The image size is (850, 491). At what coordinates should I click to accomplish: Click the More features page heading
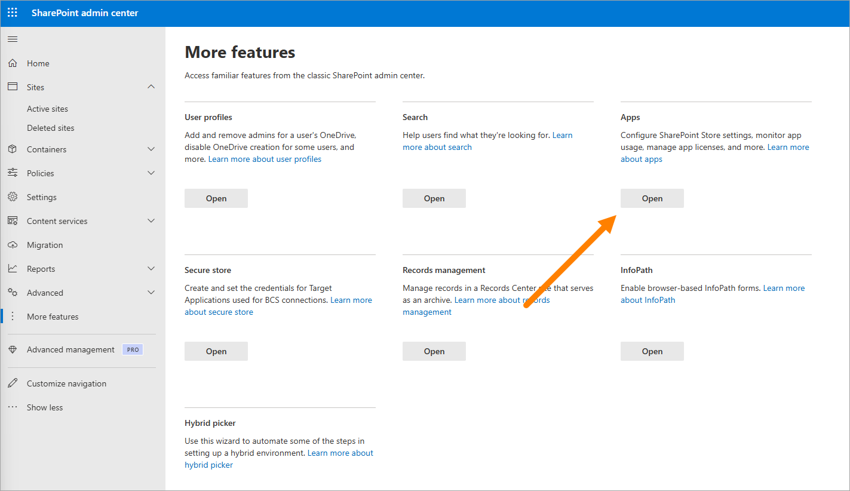(x=240, y=53)
